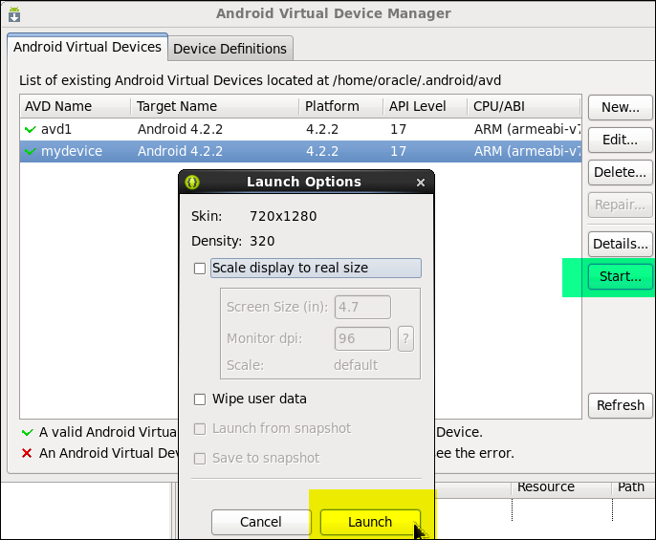Click the Repair... button
656x540 pixels.
[x=621, y=205]
